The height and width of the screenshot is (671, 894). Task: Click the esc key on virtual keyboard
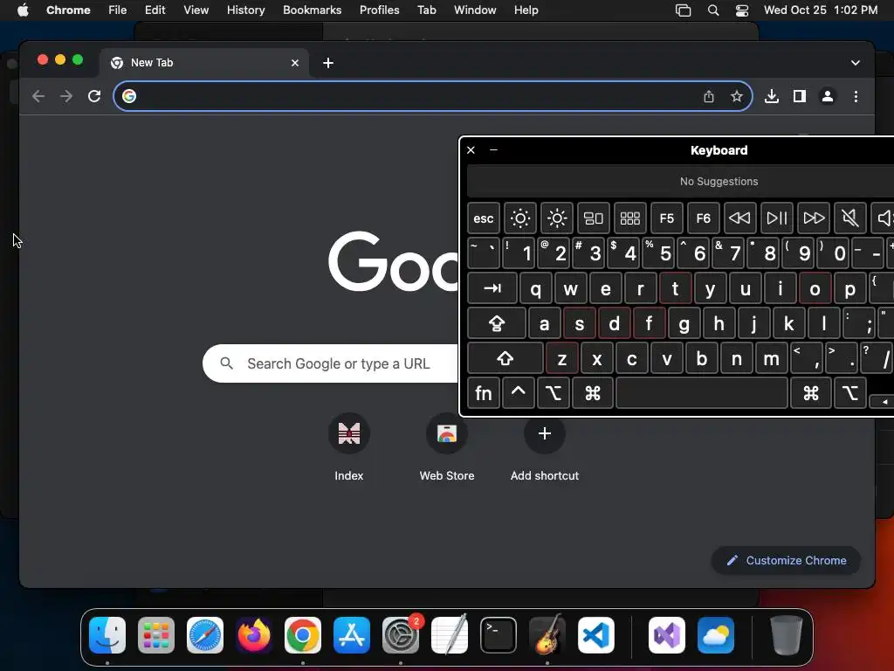pos(484,218)
